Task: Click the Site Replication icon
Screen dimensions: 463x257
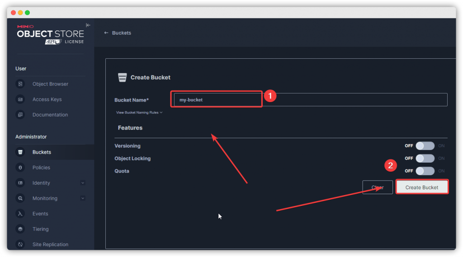Action: [20, 244]
